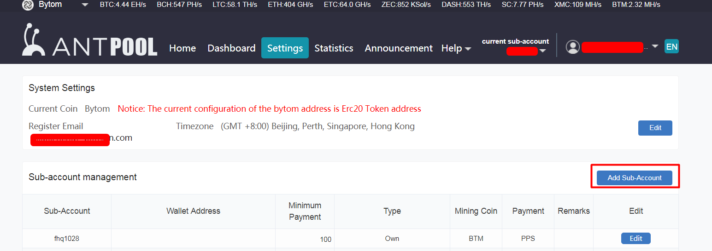
Task: Open the Statistics page
Action: point(334,48)
